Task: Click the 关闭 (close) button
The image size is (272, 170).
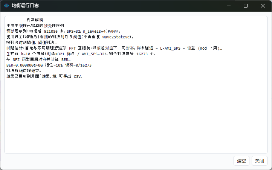Action: 259,161
